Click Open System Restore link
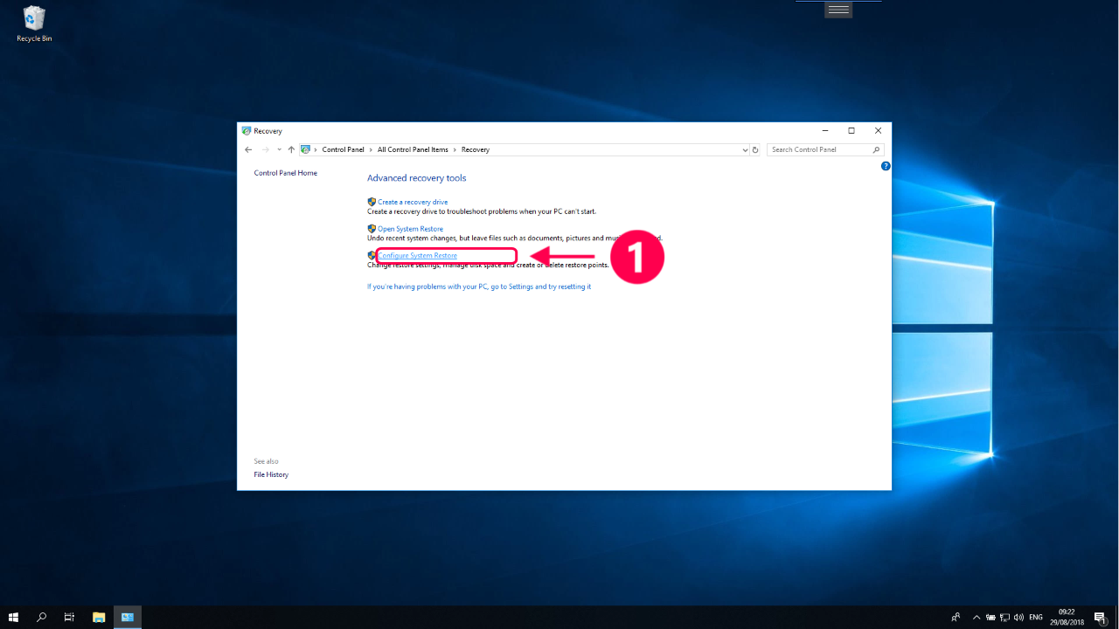This screenshot has height=629, width=1119. point(410,229)
